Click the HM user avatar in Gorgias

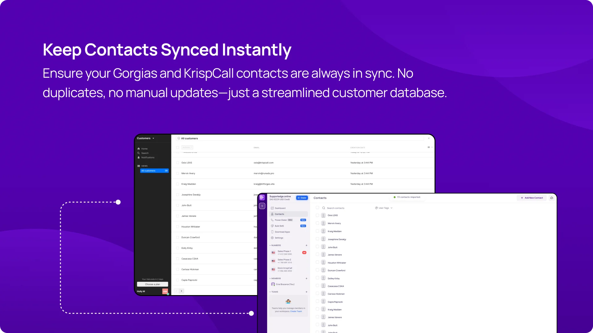coord(165,291)
